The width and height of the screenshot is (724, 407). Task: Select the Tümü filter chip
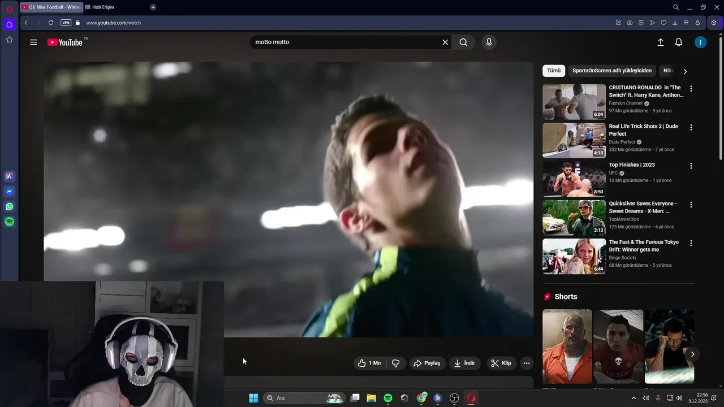click(x=554, y=71)
